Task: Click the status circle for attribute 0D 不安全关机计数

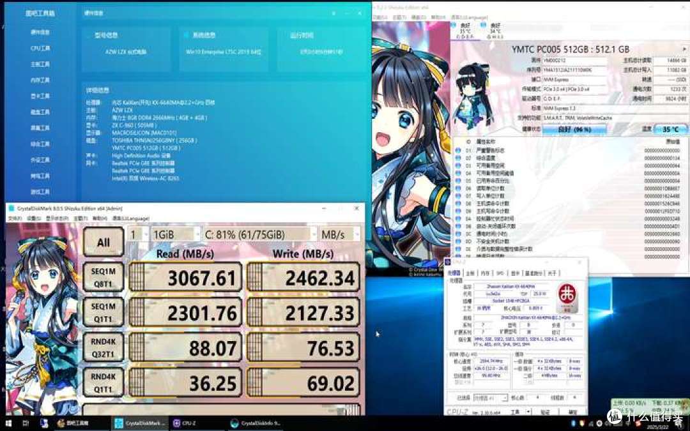Action: (458, 241)
